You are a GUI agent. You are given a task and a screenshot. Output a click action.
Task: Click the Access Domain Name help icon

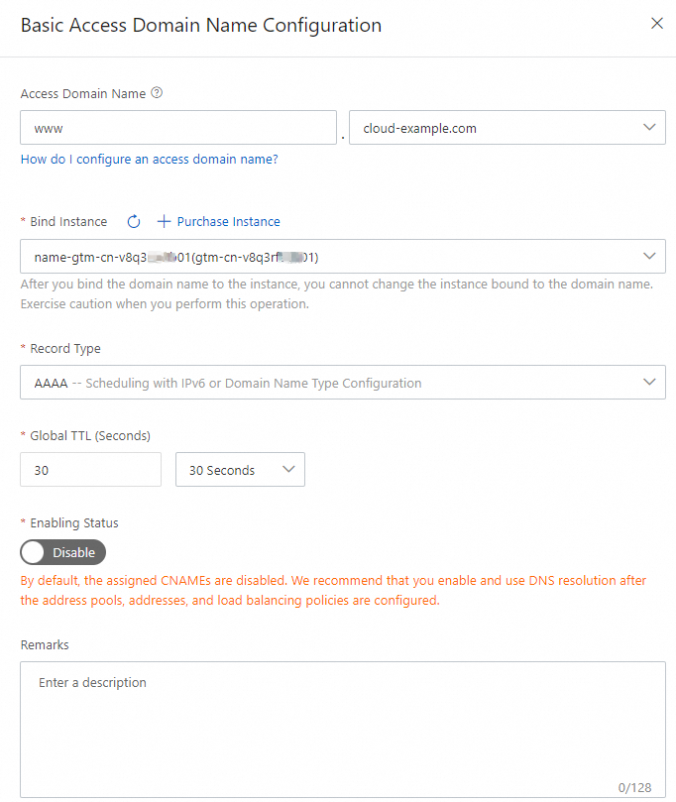pos(156,93)
